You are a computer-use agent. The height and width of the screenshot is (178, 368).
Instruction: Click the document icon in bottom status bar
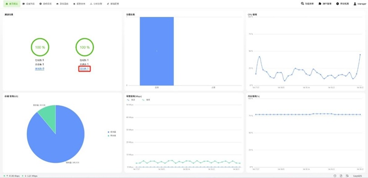pyautogui.click(x=341, y=176)
